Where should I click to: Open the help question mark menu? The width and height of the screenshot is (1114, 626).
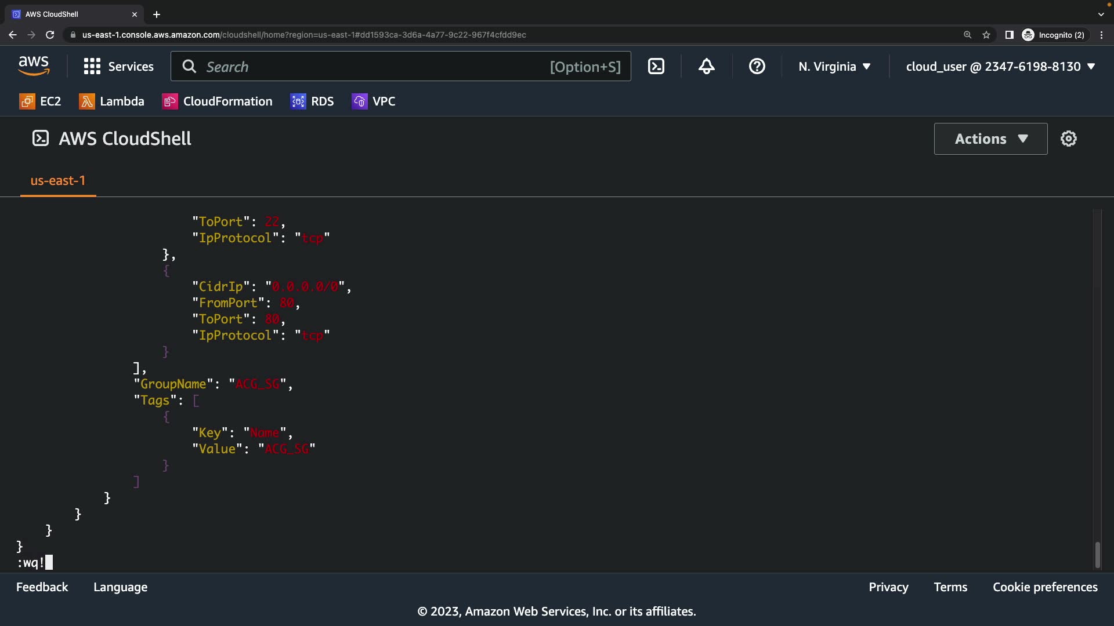tap(757, 67)
